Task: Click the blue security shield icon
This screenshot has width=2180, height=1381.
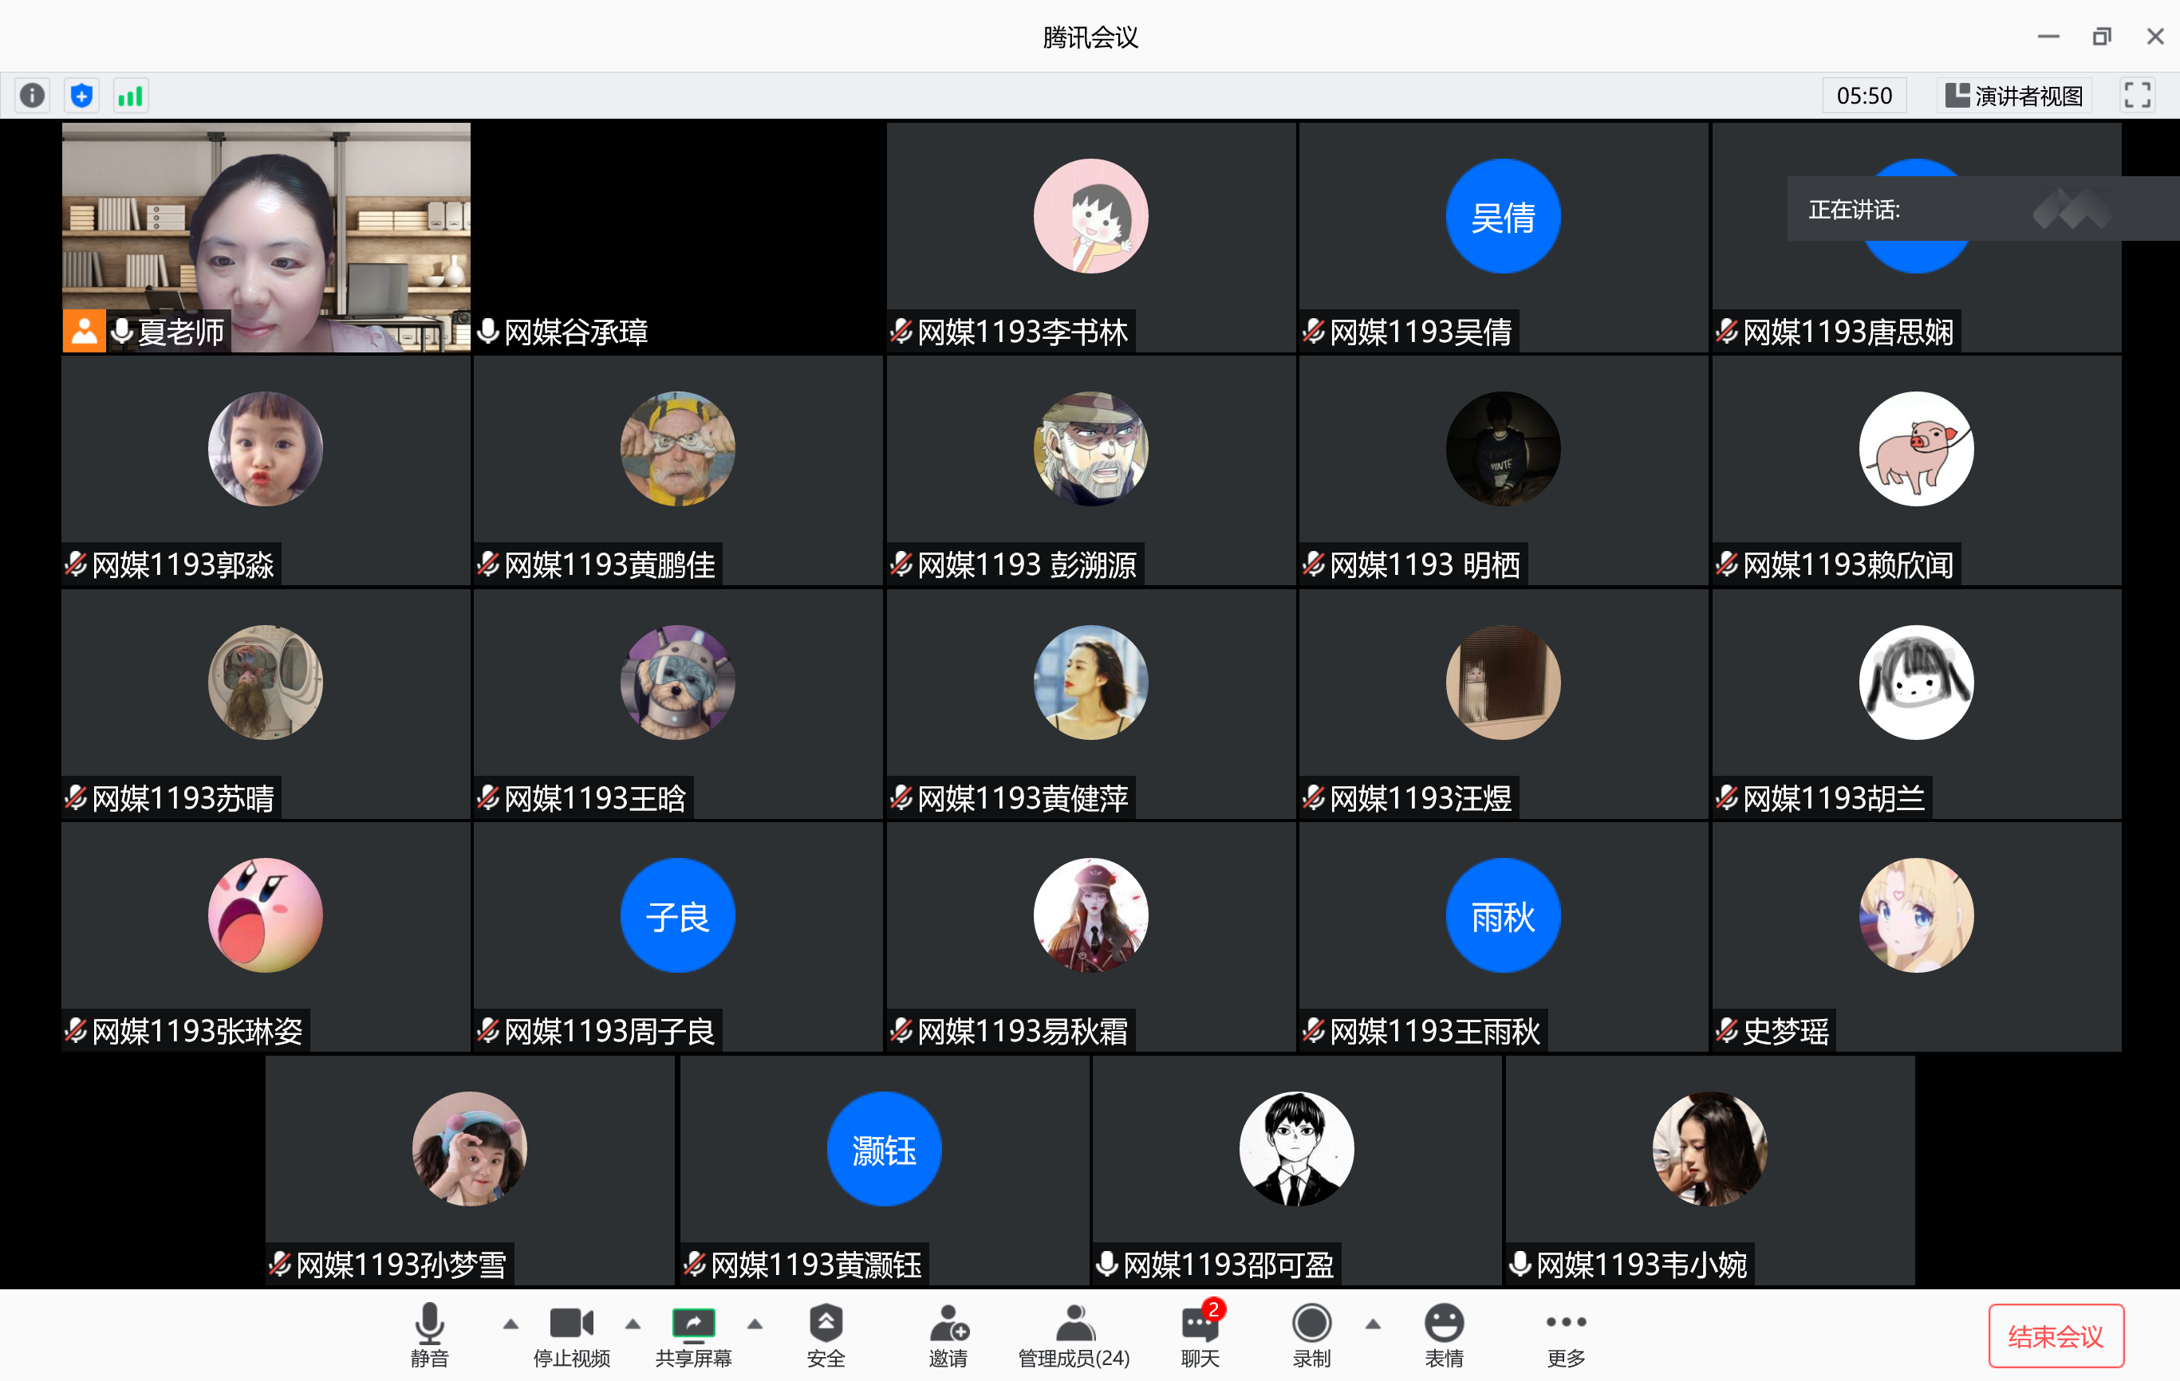Action: pos(81,95)
